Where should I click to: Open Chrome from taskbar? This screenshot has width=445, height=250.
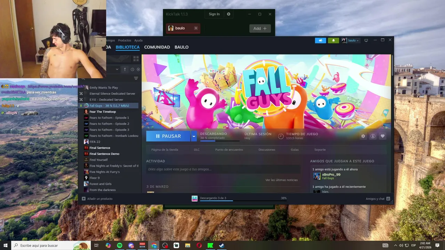154,245
